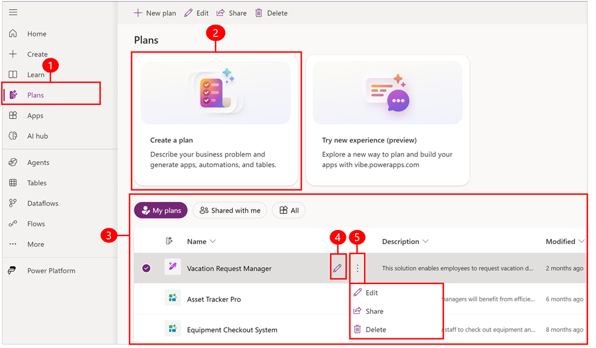Click the Power Platform icon
596x348 pixels.
[x=13, y=270]
